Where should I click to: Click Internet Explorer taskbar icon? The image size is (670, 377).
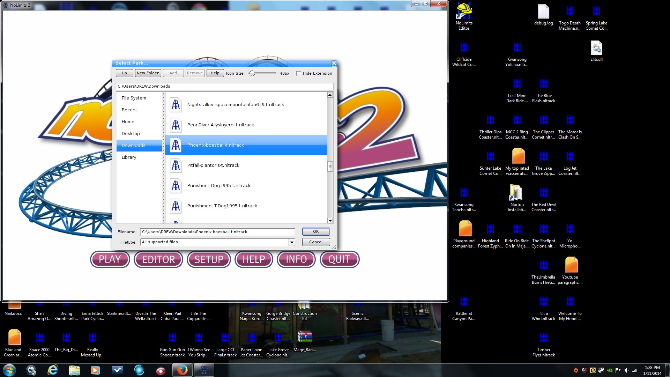53,370
